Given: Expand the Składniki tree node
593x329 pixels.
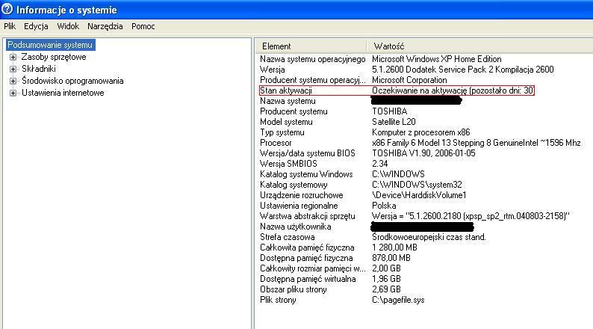Looking at the screenshot, I should (13, 69).
